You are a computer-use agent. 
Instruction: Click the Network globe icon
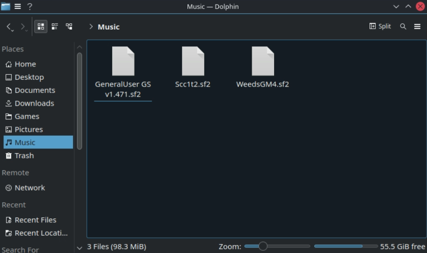pyautogui.click(x=9, y=188)
